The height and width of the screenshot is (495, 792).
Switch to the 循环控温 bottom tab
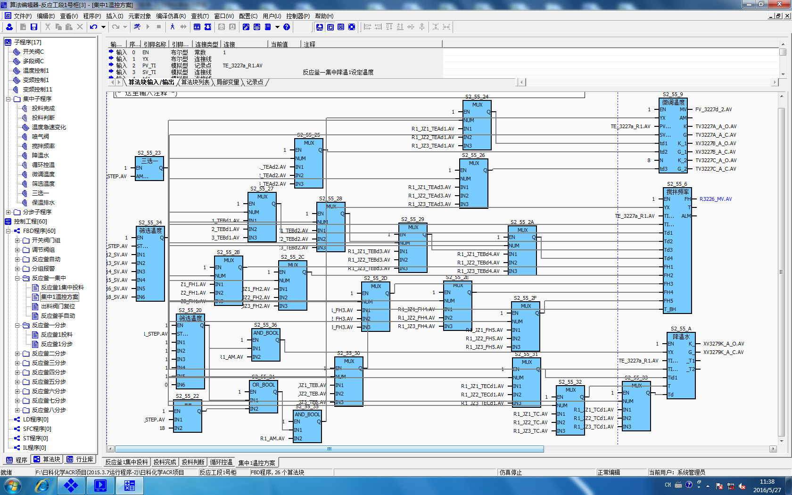click(x=221, y=462)
